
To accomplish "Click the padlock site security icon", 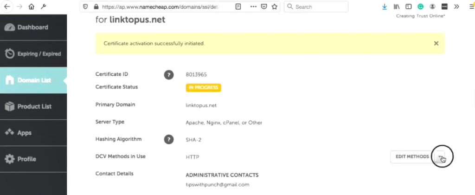I will pyautogui.click(x=96, y=6).
